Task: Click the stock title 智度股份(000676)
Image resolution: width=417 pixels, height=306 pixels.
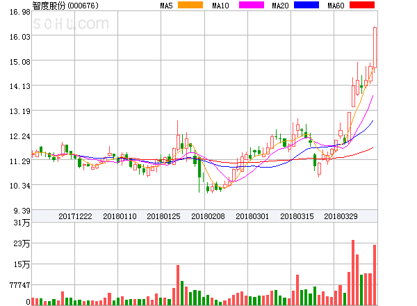Action: (65, 6)
